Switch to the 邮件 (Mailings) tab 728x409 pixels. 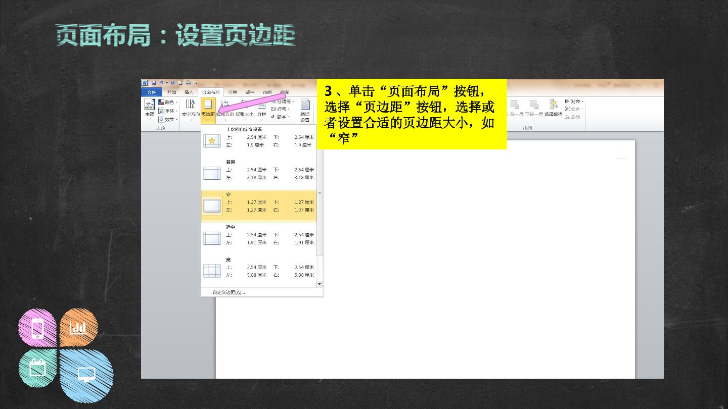pos(250,92)
